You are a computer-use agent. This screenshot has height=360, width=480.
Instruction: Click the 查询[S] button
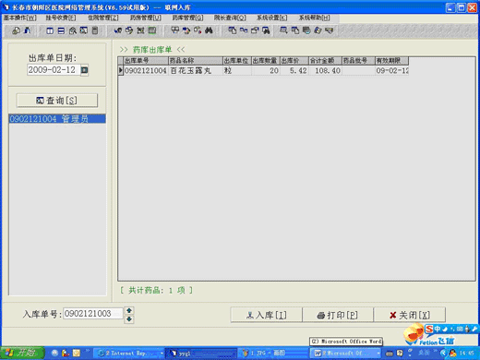point(57,101)
